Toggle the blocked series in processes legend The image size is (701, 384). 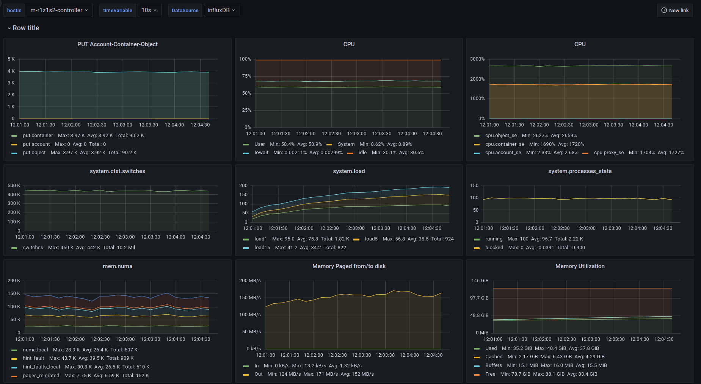(x=494, y=248)
